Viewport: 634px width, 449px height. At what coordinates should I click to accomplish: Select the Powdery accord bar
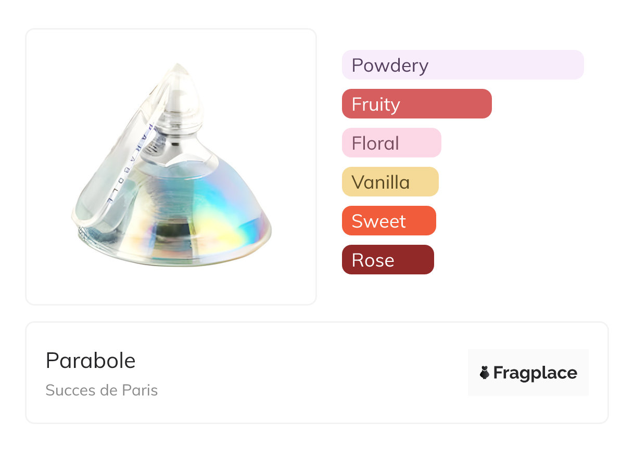[463, 65]
